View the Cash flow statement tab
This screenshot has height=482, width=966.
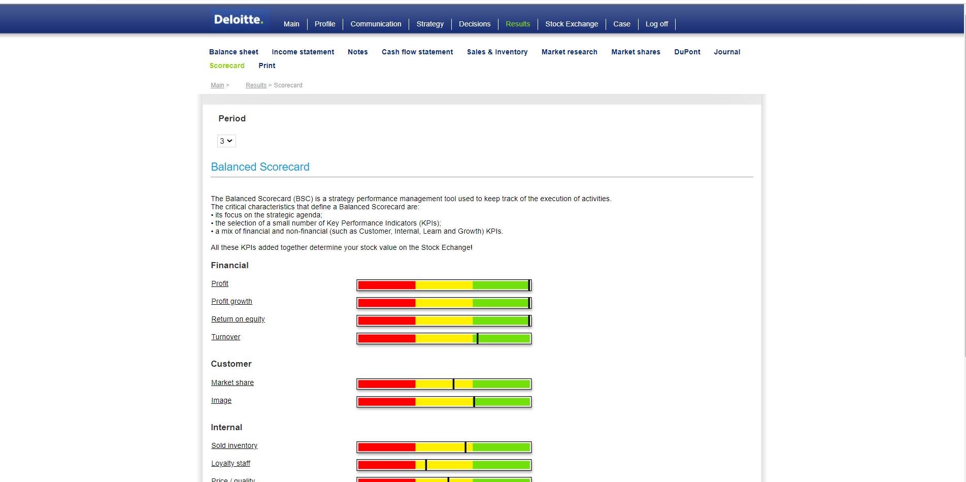pyautogui.click(x=417, y=52)
